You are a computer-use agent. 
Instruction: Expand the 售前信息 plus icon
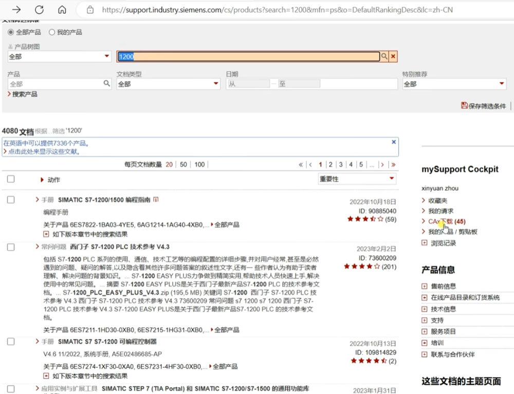(x=424, y=286)
